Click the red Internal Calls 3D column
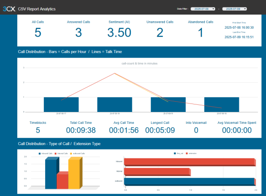Image resolution: width=266 pixels, height=196 pixels. (x=63, y=181)
